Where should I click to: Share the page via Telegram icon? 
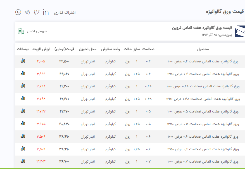click(x=27, y=12)
